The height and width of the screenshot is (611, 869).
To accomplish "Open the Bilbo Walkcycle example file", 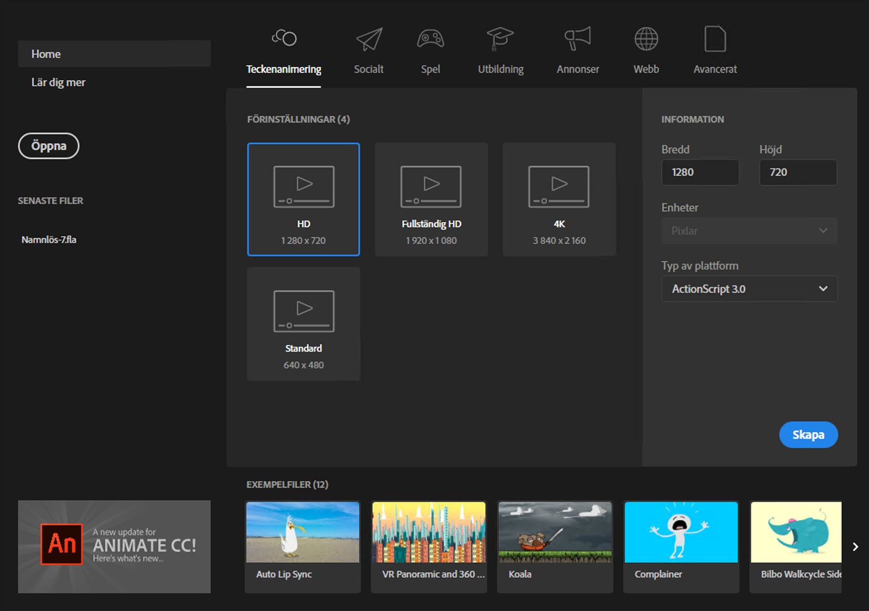I will 796,547.
